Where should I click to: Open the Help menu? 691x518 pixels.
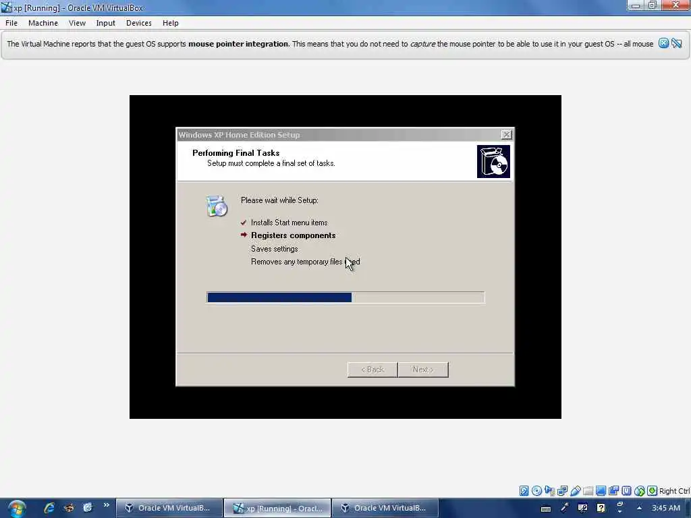(x=171, y=23)
